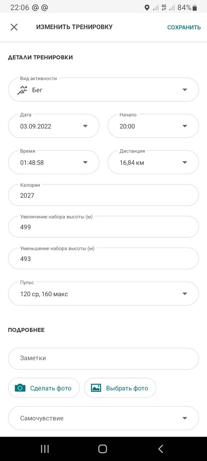Tap the Заметки notes field

tap(103, 359)
